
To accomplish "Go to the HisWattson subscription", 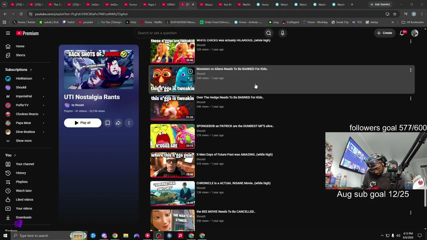I will pos(24,79).
